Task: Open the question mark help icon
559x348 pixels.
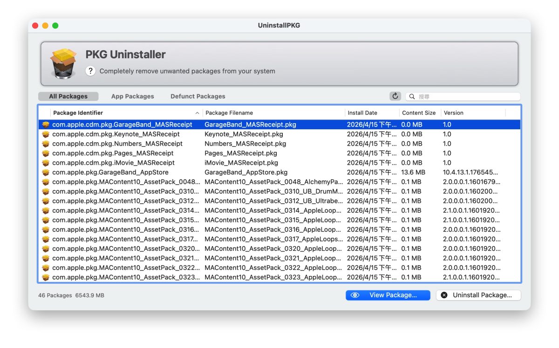Action: coord(90,71)
